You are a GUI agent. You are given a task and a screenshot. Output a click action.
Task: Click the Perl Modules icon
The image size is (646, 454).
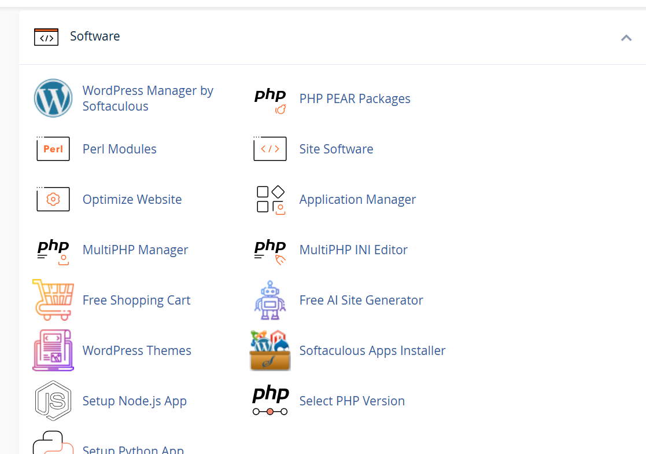pos(53,148)
